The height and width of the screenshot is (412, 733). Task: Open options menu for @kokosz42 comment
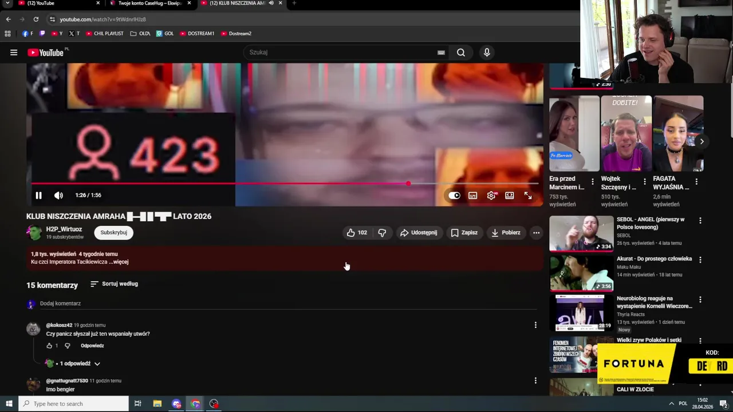coord(535,325)
